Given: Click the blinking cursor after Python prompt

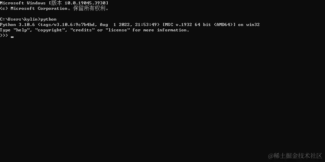Looking at the screenshot, I should pyautogui.click(x=12, y=37).
